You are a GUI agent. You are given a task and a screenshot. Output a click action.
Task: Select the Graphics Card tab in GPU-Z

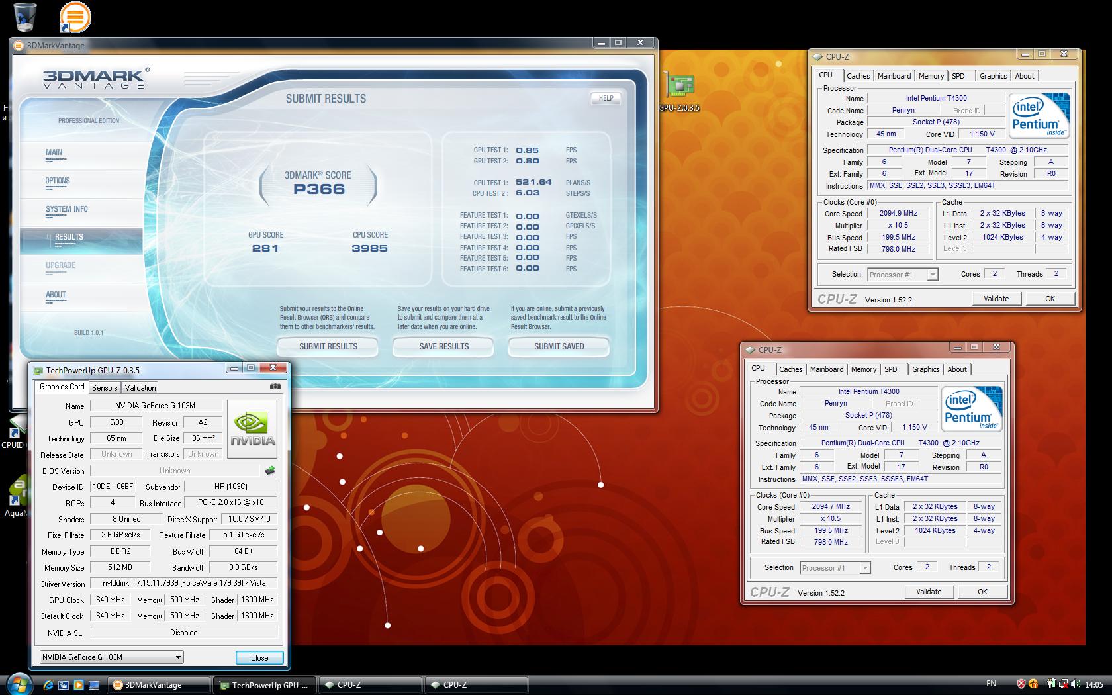point(62,387)
